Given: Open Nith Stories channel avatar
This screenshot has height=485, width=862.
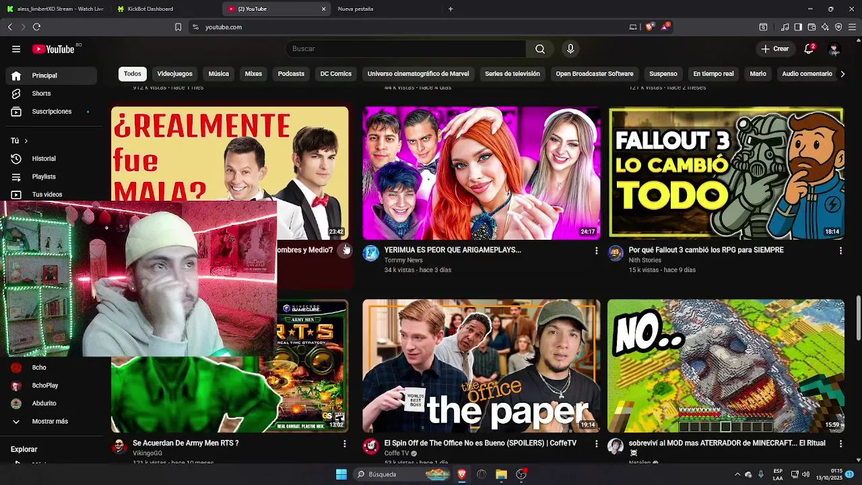Looking at the screenshot, I should point(616,253).
